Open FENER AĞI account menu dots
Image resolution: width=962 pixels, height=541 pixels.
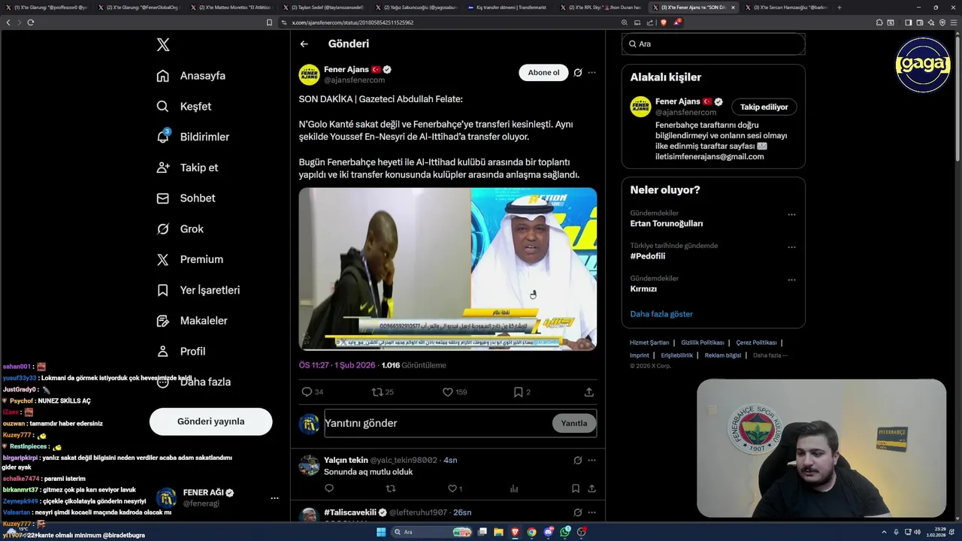[274, 498]
